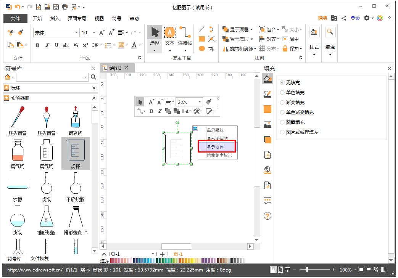The height and width of the screenshot is (278, 398).
Task: Open the www.edrawsoft.cn status bar link
Action: tap(34, 270)
